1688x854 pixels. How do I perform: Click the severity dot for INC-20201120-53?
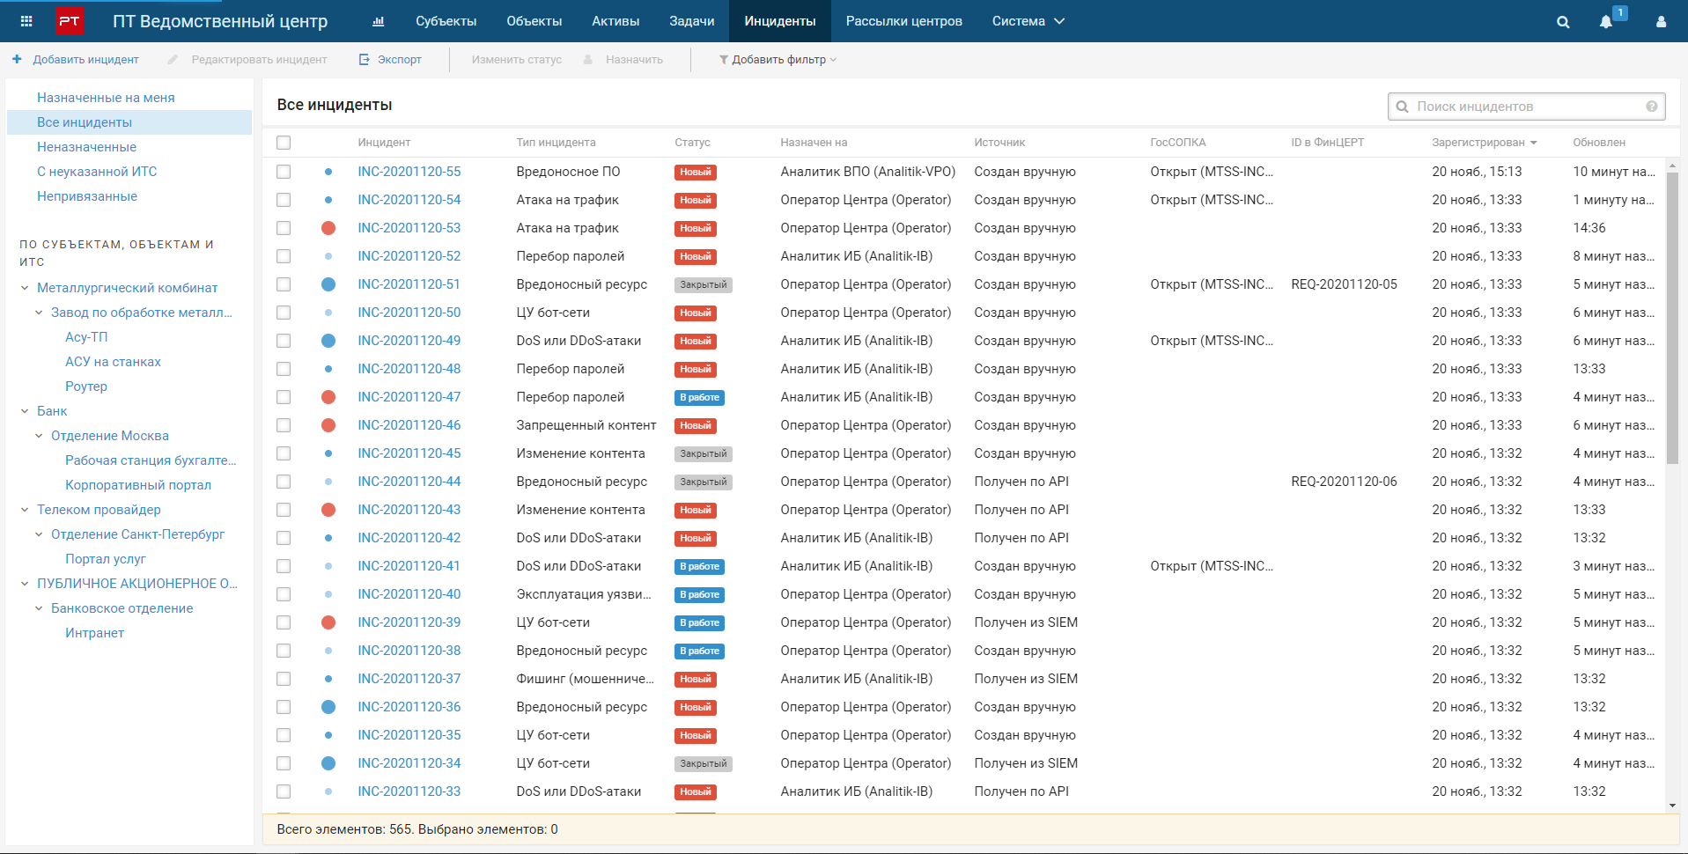[328, 228]
